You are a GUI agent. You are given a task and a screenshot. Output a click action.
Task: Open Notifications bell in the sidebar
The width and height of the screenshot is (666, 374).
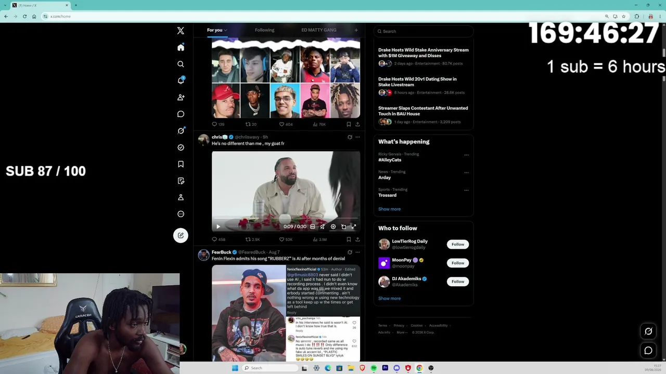pyautogui.click(x=181, y=81)
